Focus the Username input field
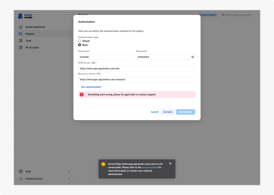The height and width of the screenshot is (195, 274). point(106,57)
